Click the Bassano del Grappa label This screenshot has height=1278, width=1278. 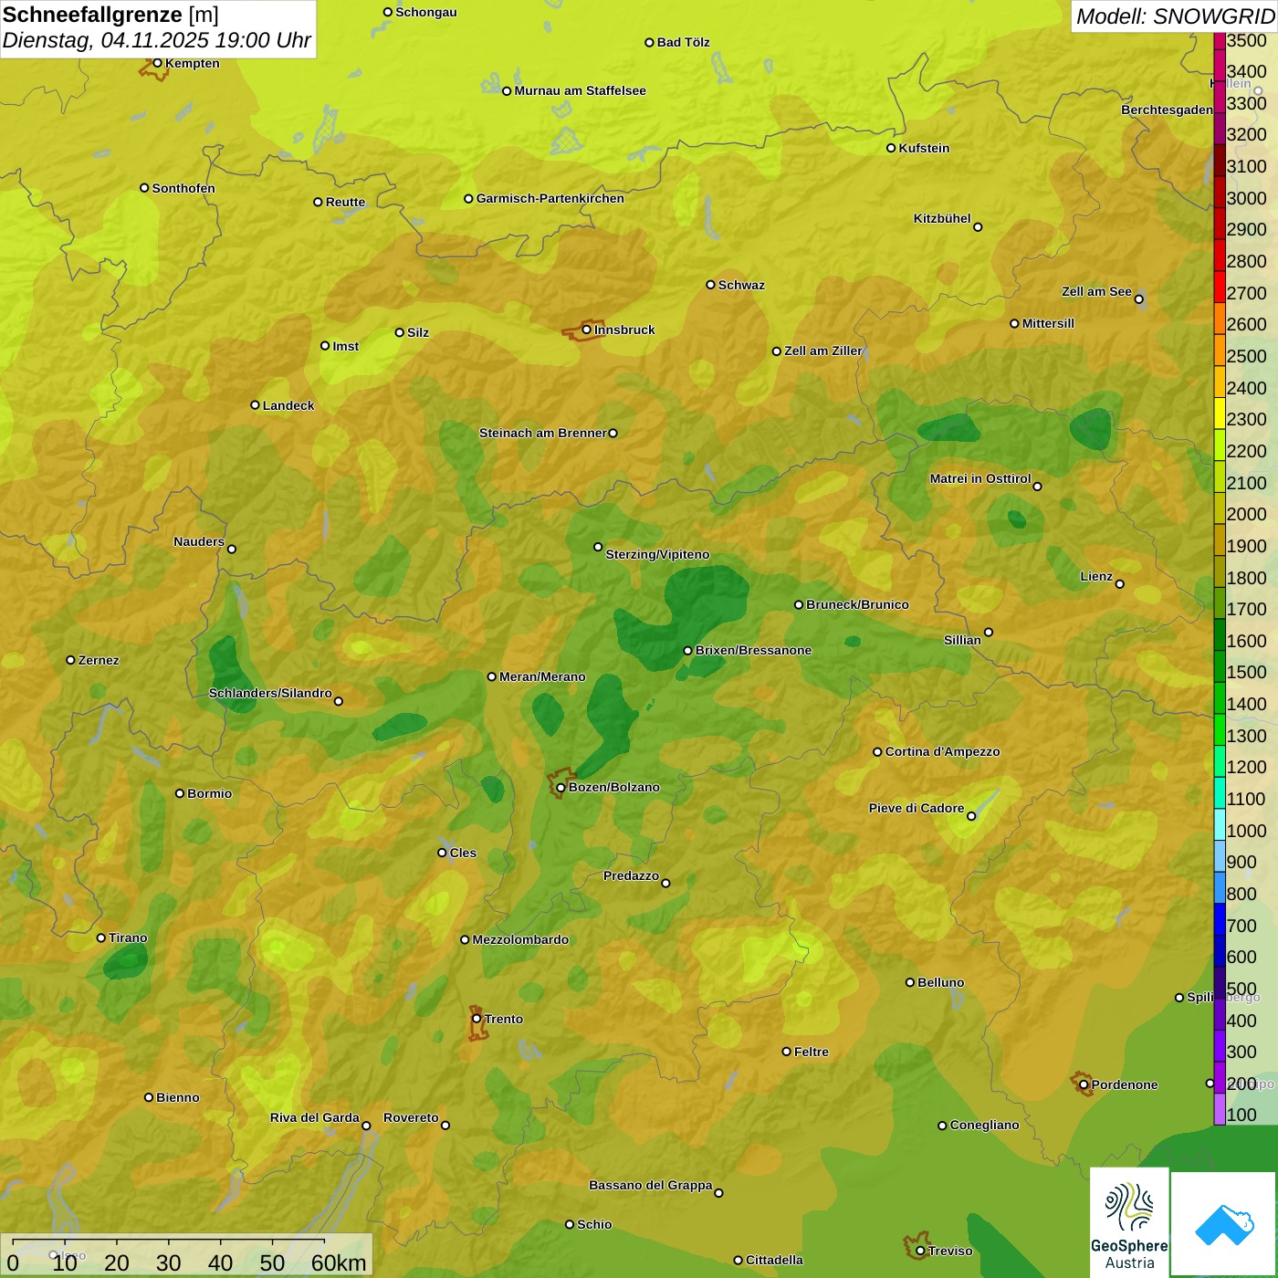[x=651, y=1185]
